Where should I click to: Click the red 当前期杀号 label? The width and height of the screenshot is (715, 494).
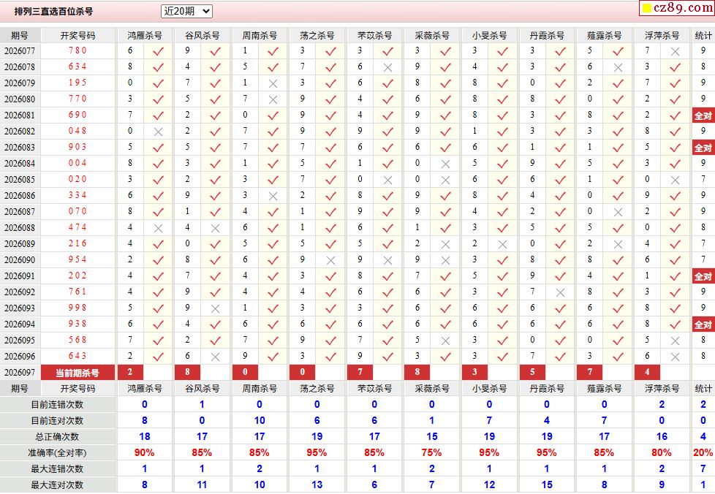(77, 373)
